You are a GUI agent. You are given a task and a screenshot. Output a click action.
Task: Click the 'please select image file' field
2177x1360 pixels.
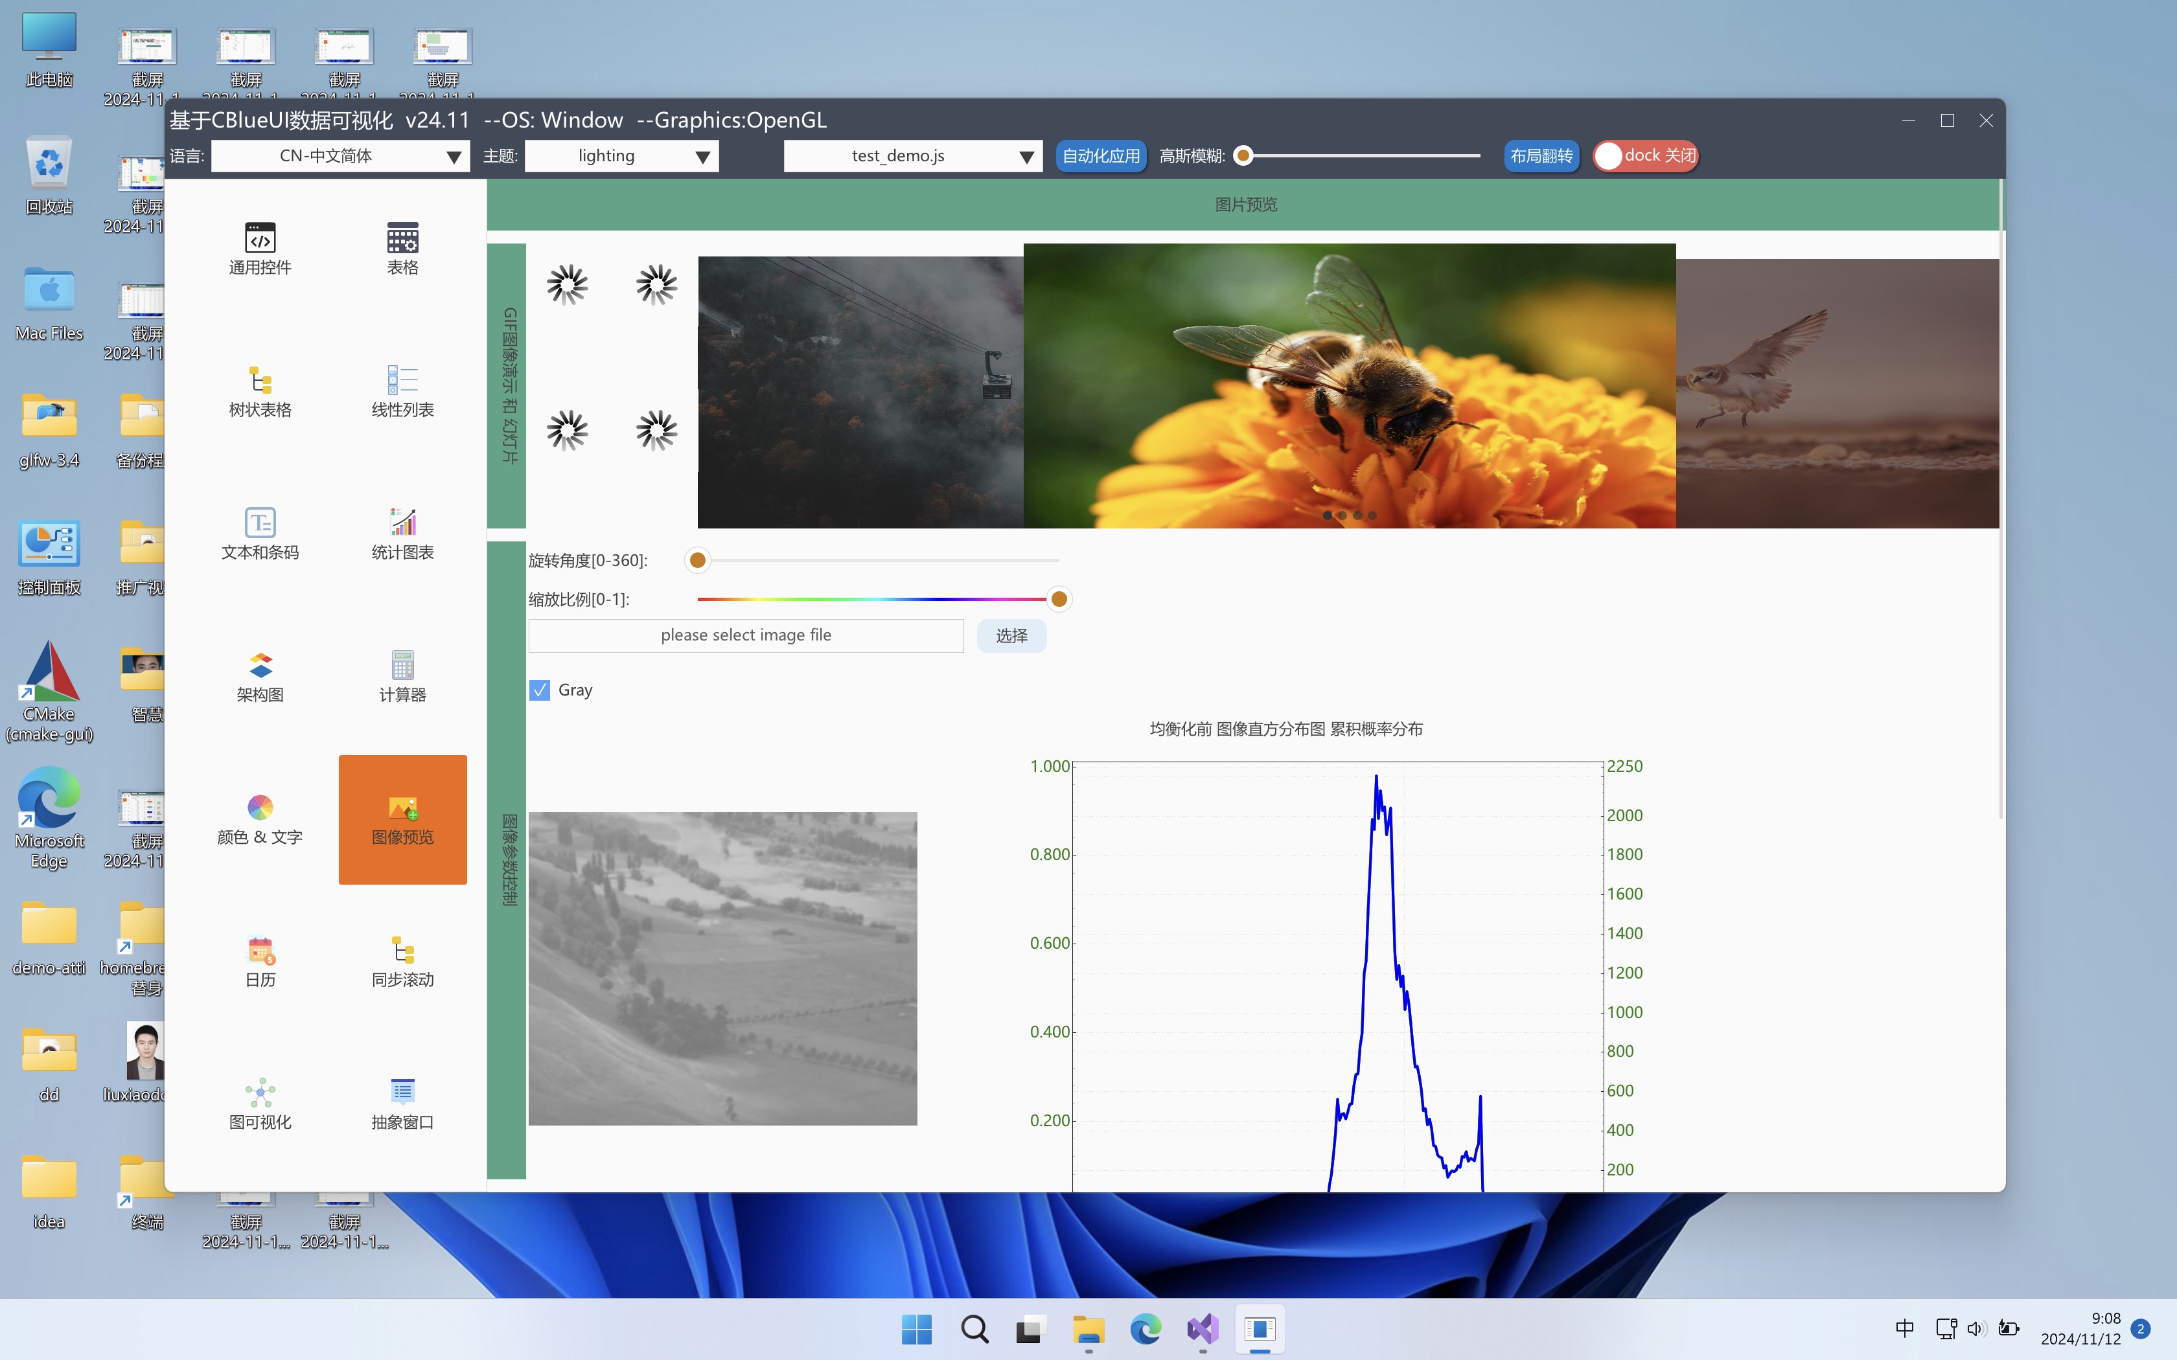[x=746, y=635]
